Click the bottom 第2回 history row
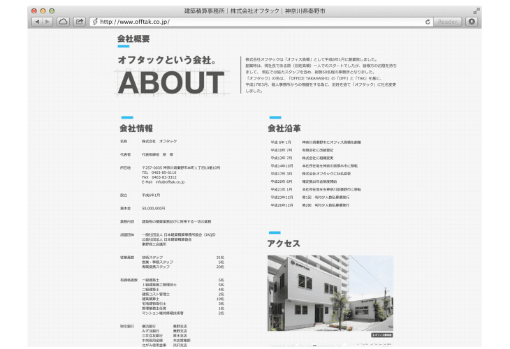 click(x=310, y=205)
